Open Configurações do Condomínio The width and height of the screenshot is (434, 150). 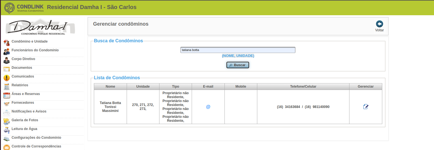36,138
